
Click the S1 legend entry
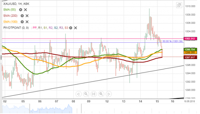tap(45, 28)
